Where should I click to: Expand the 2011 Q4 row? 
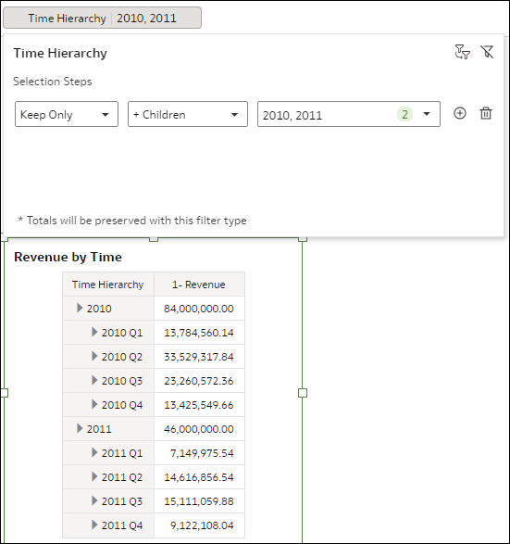pyautogui.click(x=94, y=525)
